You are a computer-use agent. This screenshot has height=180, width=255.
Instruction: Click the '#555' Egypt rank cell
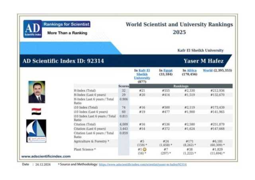[166, 91]
